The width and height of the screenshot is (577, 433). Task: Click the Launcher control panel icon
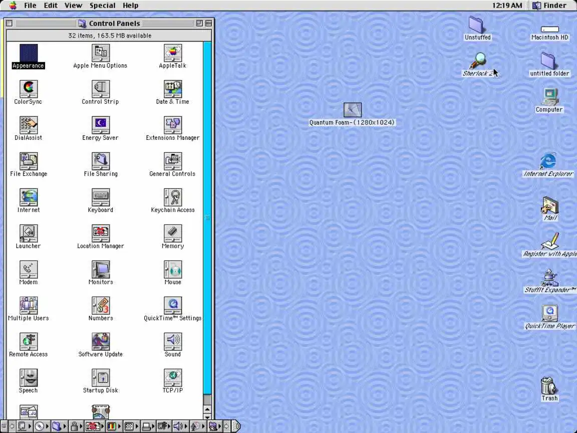click(29, 234)
